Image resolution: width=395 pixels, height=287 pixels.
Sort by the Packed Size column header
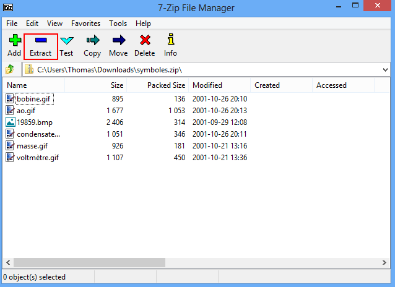(x=158, y=85)
